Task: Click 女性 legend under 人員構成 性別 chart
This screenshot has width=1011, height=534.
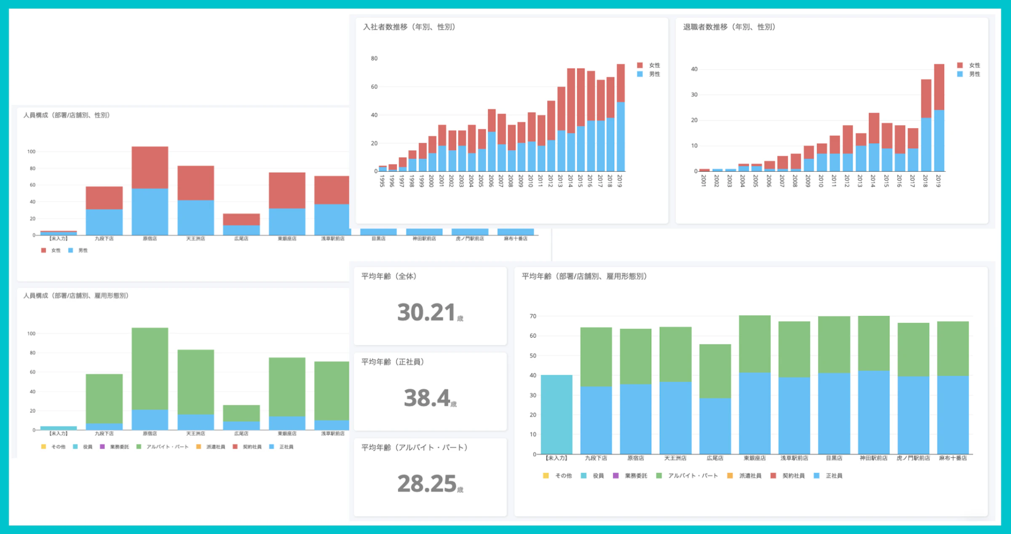Action: pyautogui.click(x=56, y=250)
